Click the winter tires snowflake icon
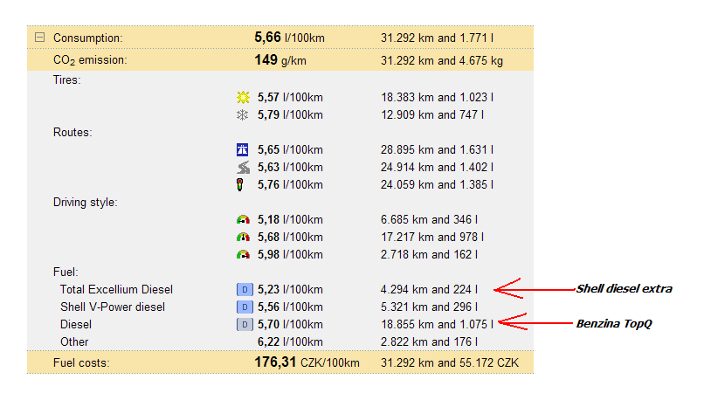 (243, 115)
